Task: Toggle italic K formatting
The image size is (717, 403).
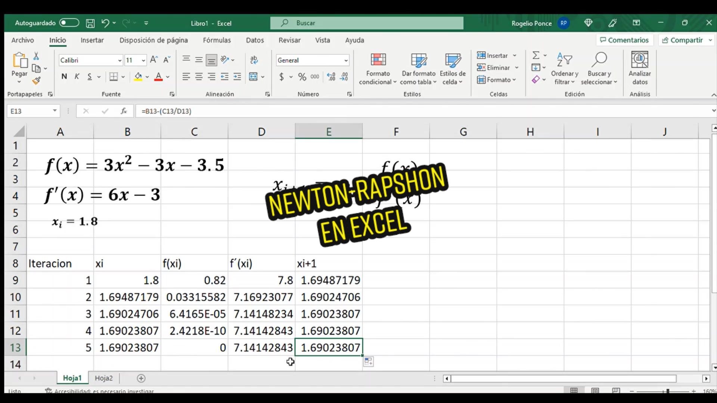Action: (x=77, y=76)
